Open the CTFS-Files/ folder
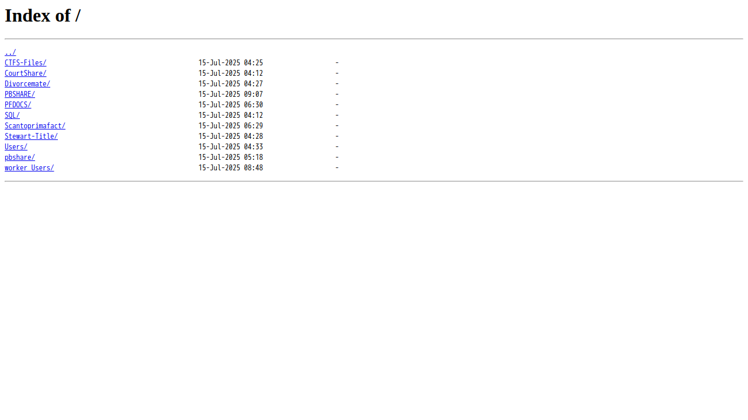The width and height of the screenshot is (748, 420). click(26, 63)
